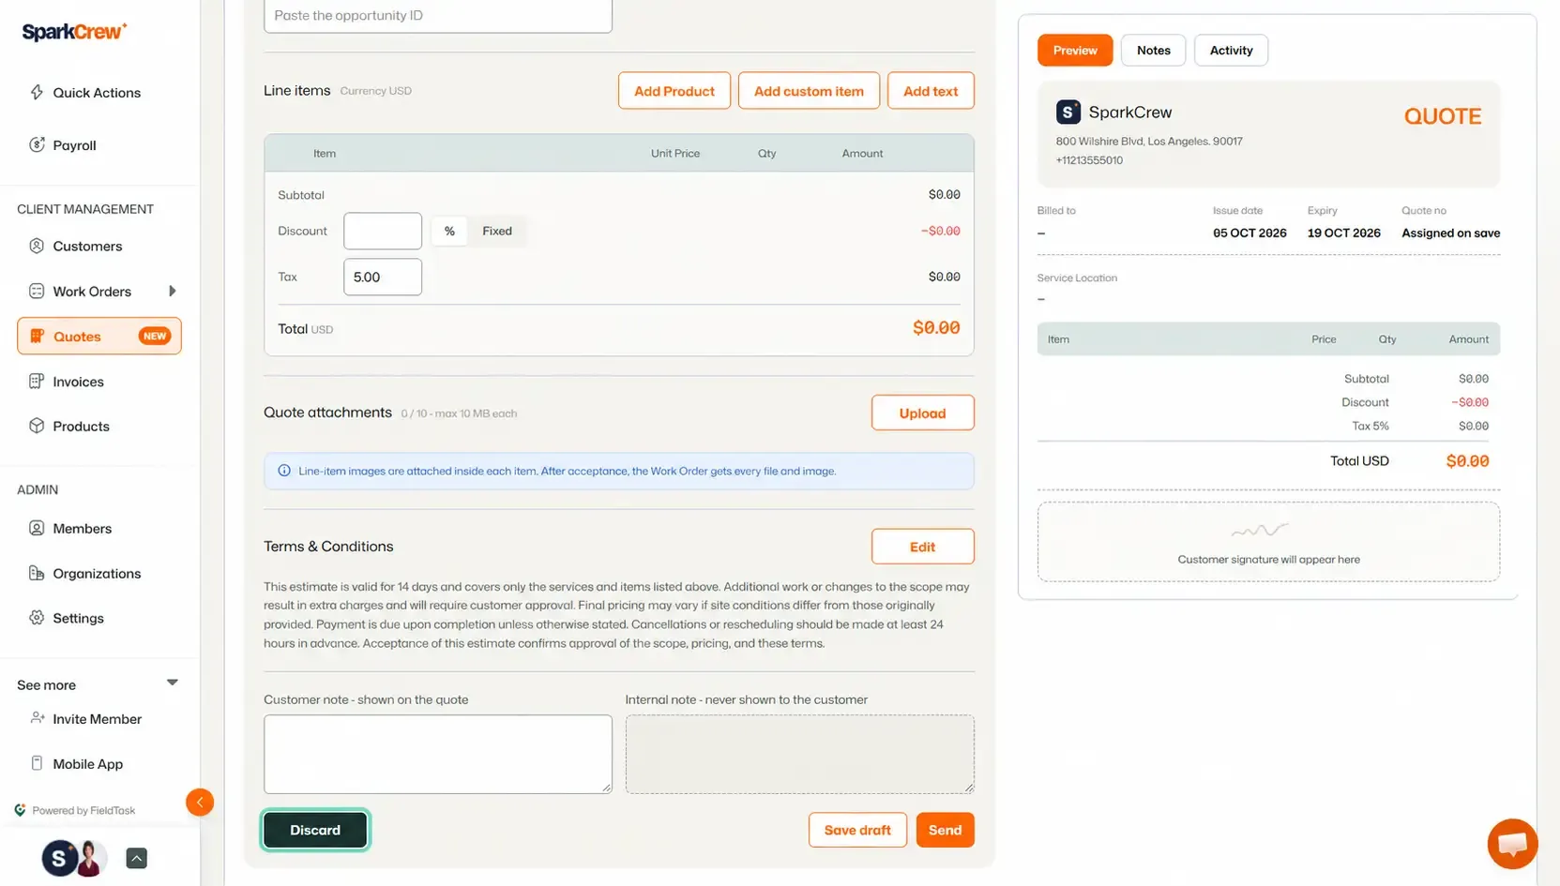Click the Quotes icon in sidebar
The width and height of the screenshot is (1560, 886).
click(37, 336)
